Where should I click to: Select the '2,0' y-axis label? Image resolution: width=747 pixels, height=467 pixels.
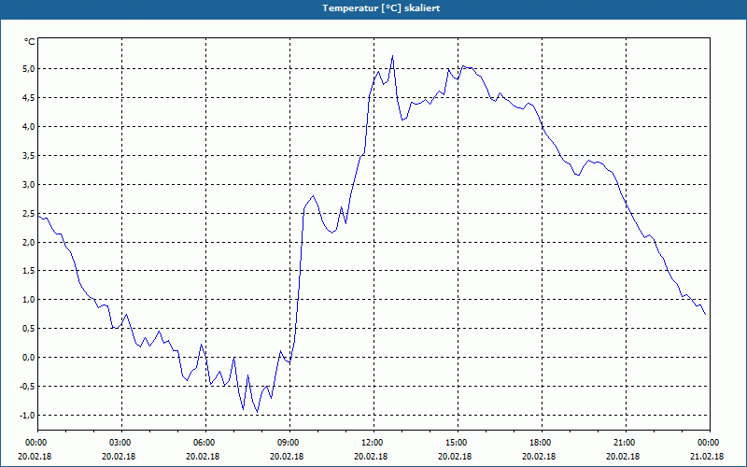29,242
